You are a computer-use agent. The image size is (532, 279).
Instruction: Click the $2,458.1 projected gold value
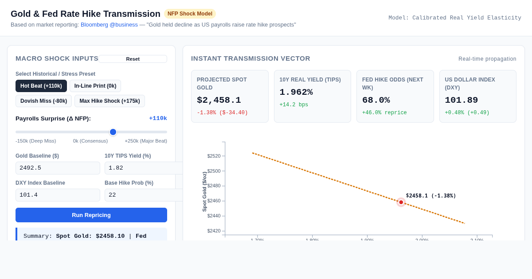coord(219,100)
